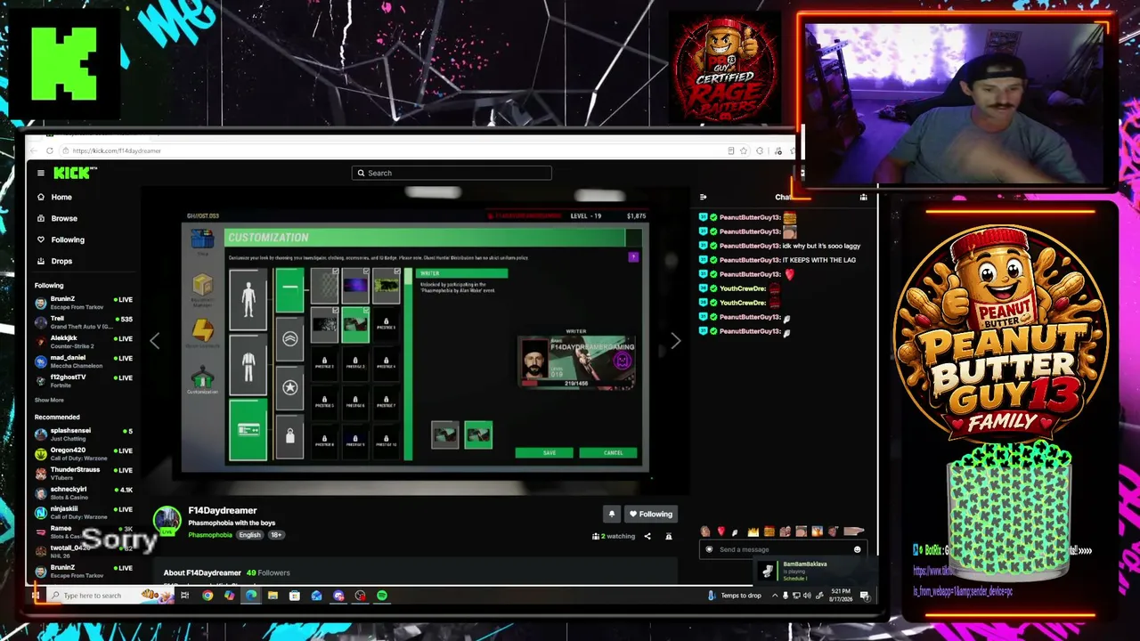The image size is (1140, 641).
Task: Choose the highlighted green ID card background
Action: pos(354,324)
